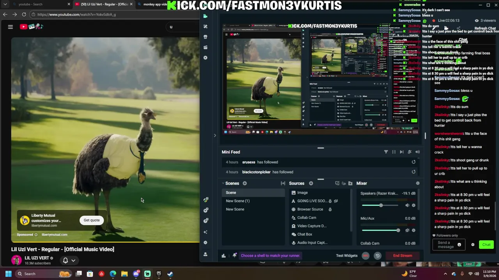Adjust the Speakers volume slider
The image size is (499, 280).
[x=381, y=205]
